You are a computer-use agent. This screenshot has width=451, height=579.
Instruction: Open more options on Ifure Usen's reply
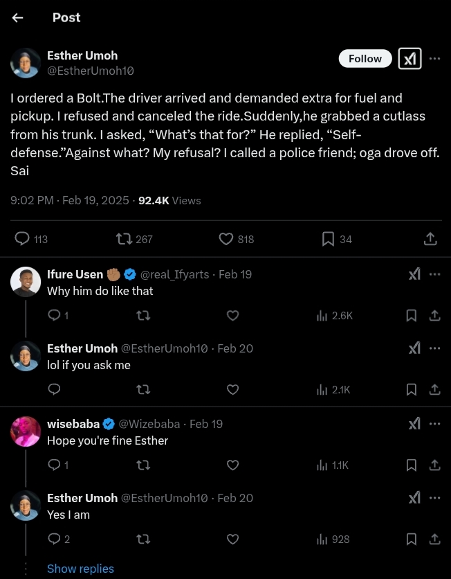[x=434, y=274]
